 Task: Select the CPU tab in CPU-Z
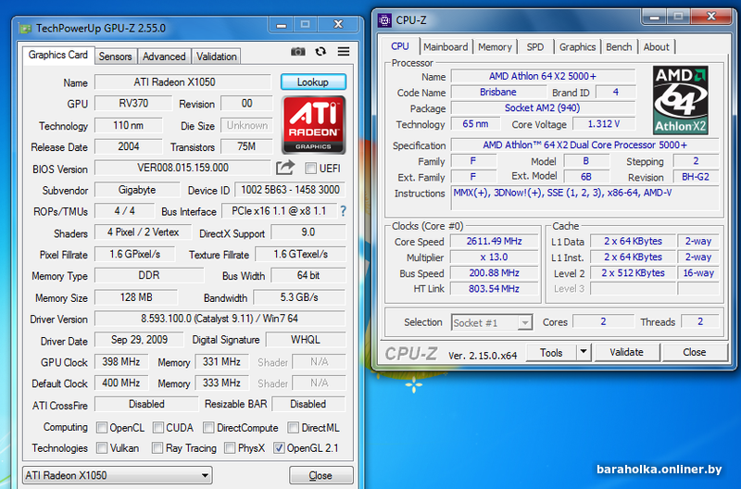click(x=400, y=45)
